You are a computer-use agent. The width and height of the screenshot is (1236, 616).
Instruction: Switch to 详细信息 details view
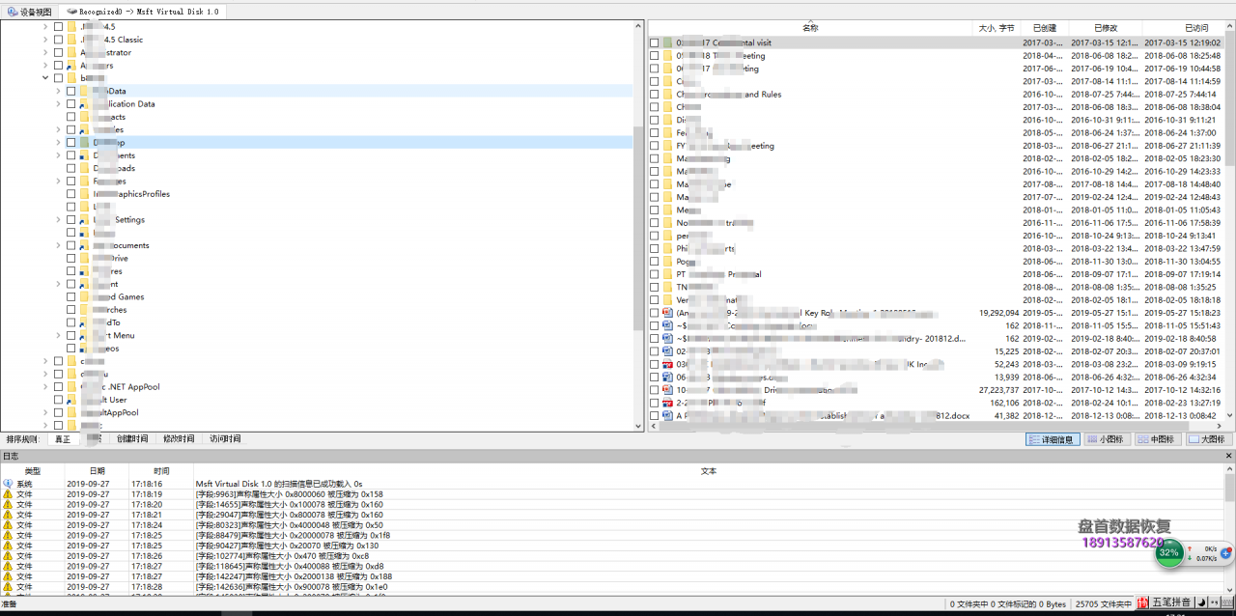point(1051,439)
